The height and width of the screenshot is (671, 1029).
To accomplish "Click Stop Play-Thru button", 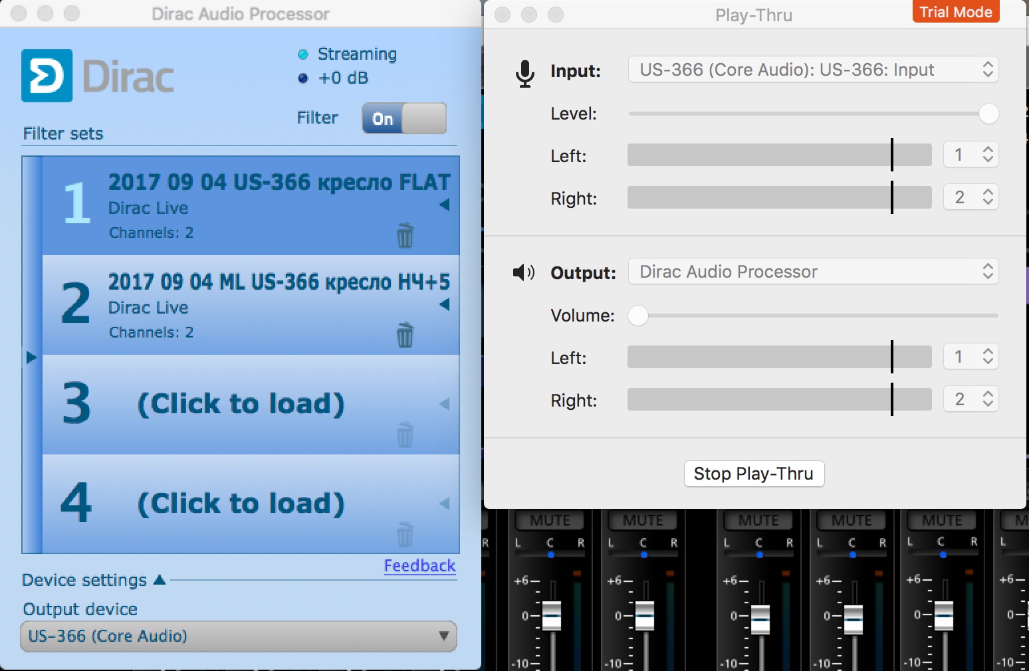I will (x=754, y=474).
